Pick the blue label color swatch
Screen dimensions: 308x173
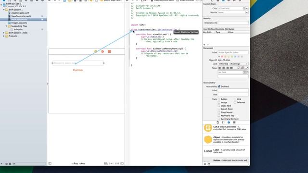(235, 57)
